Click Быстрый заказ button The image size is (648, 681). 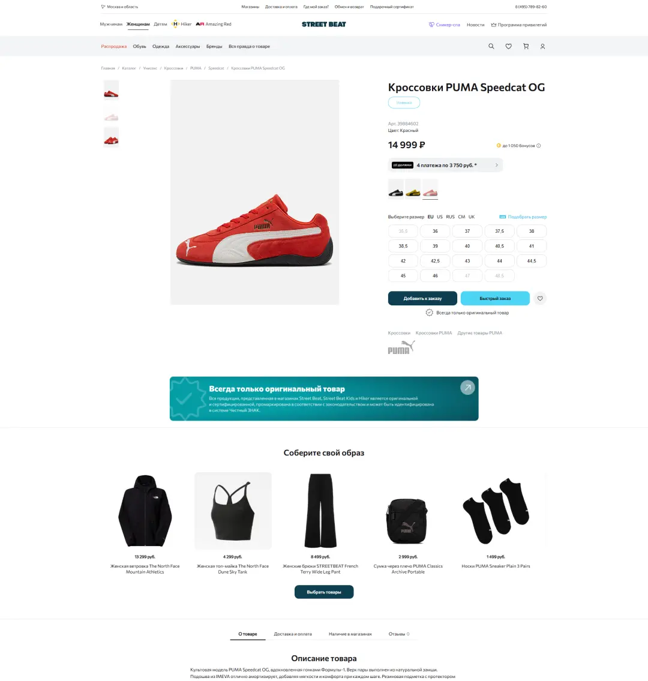pos(495,298)
